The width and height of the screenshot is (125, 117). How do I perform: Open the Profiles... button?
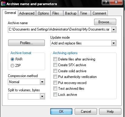[26, 43]
